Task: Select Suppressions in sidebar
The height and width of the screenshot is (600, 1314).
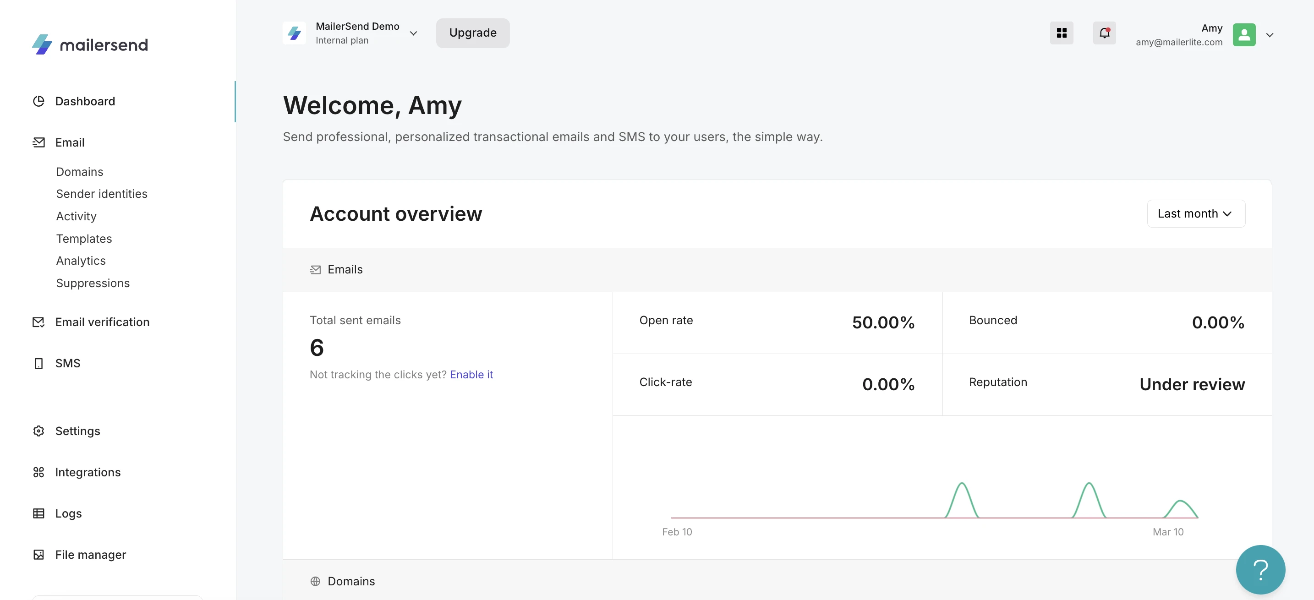Action: pos(93,283)
